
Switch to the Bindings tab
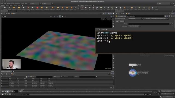point(121,21)
